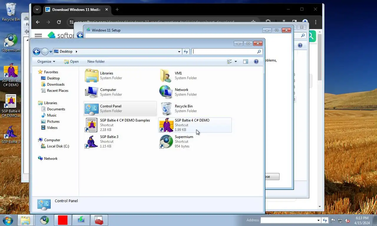Open Explorer help via blue question icon
377x226 pixels.
tap(256, 62)
